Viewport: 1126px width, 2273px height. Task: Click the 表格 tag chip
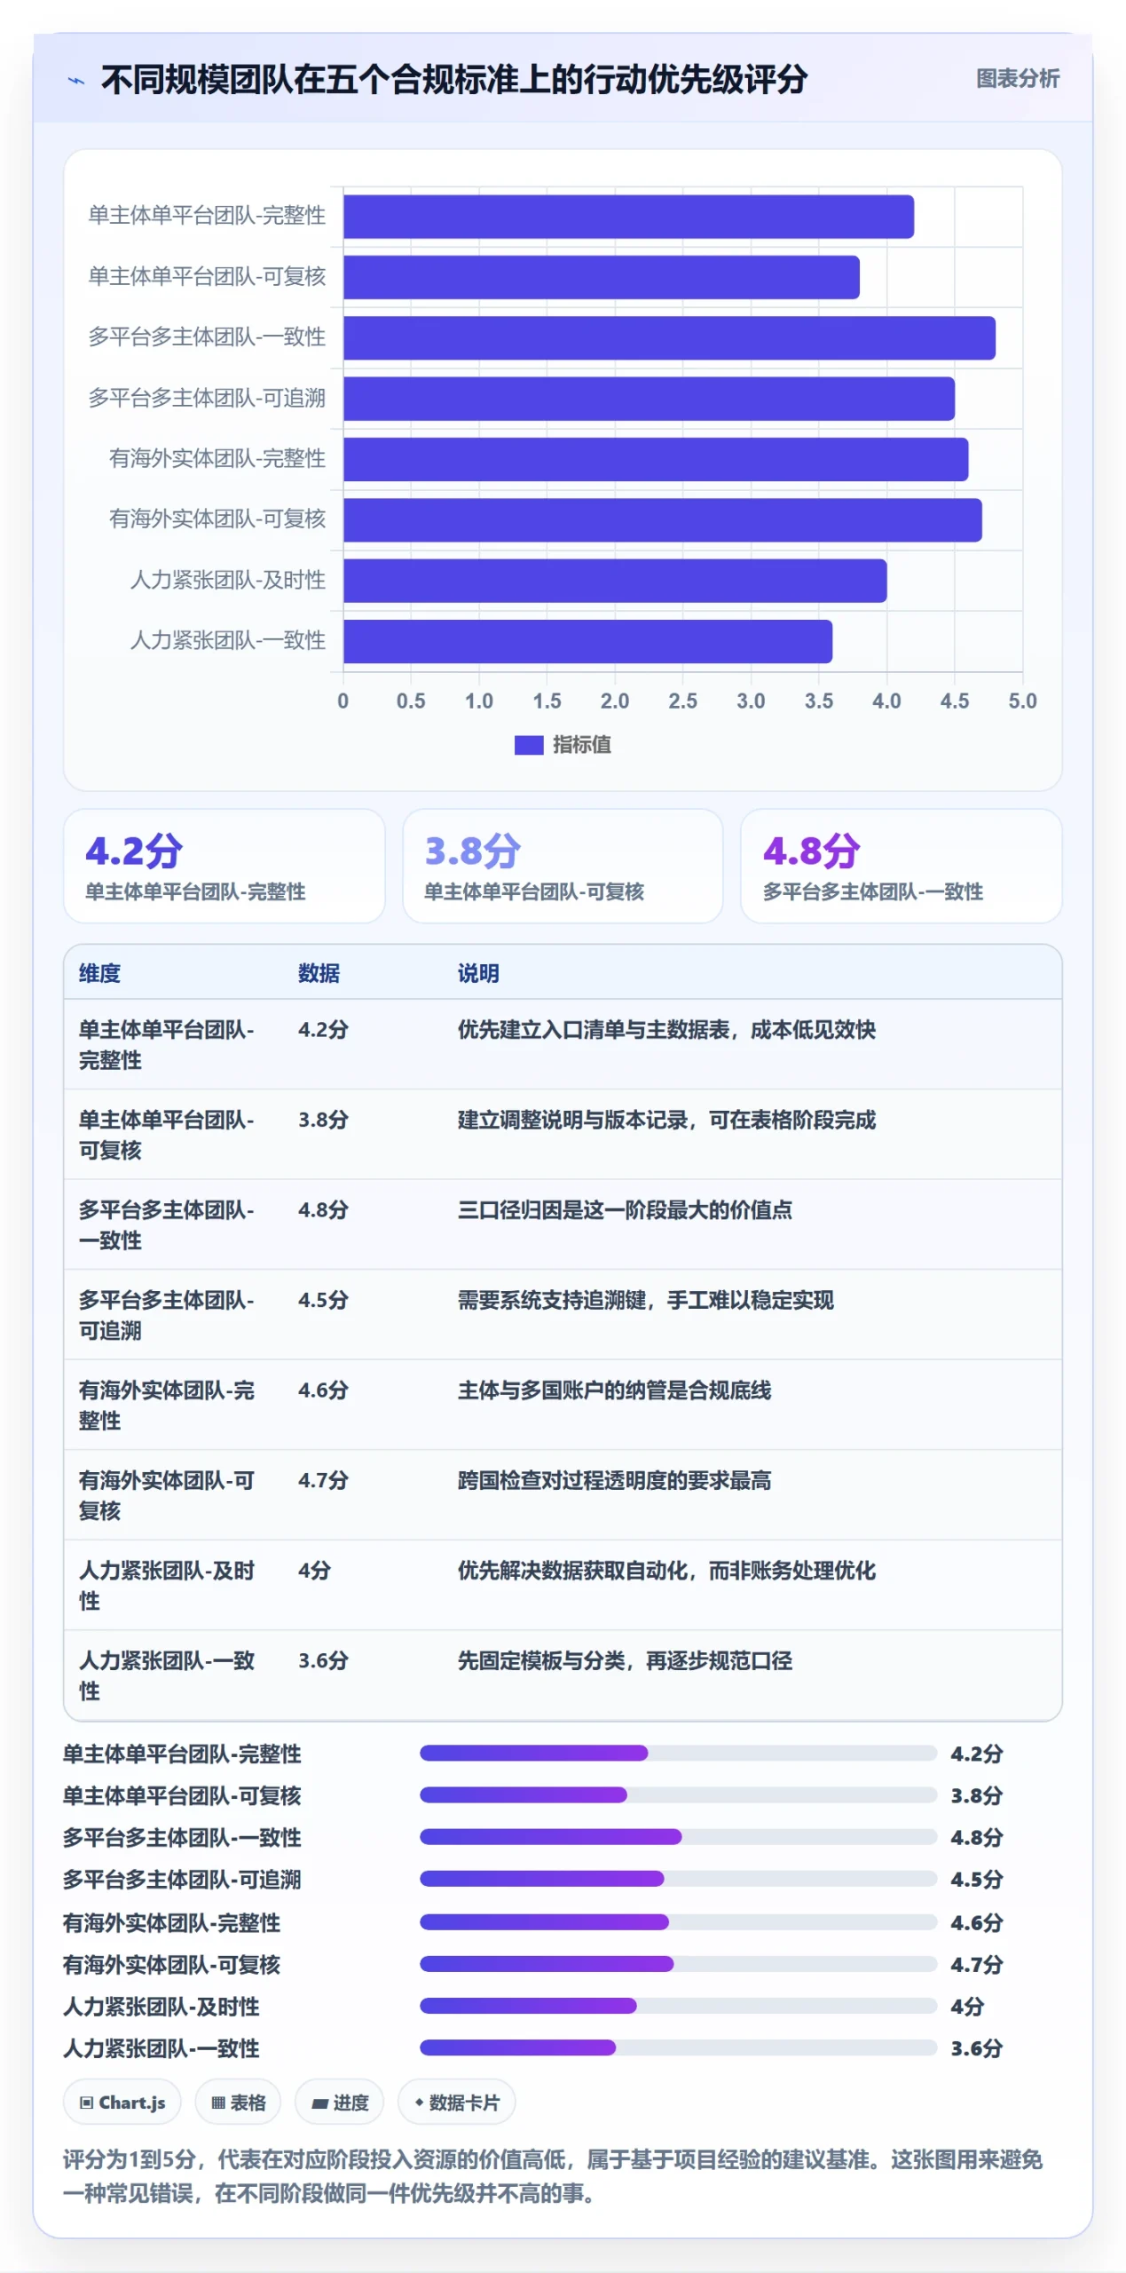click(238, 2102)
